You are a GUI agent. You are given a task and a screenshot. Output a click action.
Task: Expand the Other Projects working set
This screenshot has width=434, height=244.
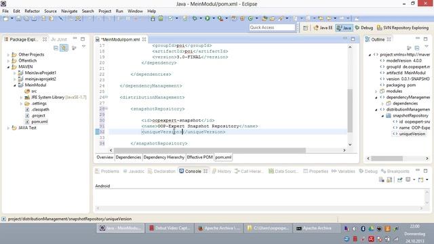(8, 55)
